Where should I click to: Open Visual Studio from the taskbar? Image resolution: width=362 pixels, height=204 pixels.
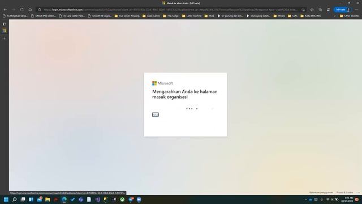tap(97, 199)
